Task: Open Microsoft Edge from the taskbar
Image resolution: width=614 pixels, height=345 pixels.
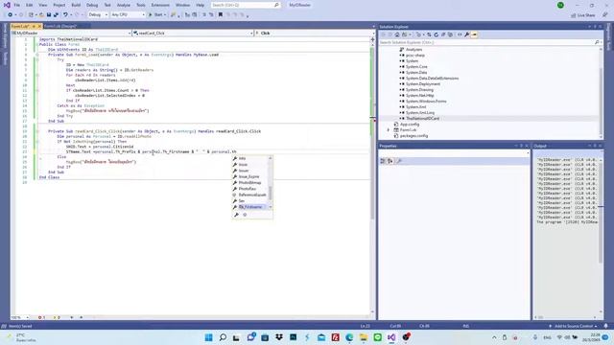Action: (x=349, y=337)
